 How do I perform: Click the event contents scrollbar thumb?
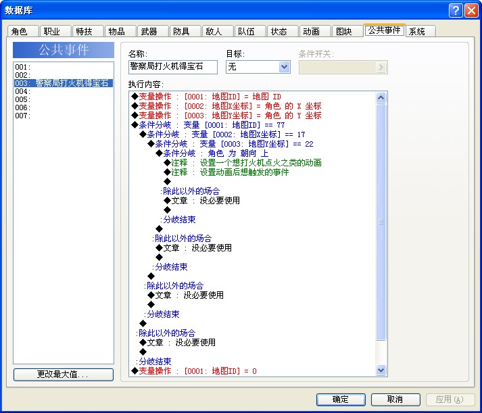(x=381, y=222)
